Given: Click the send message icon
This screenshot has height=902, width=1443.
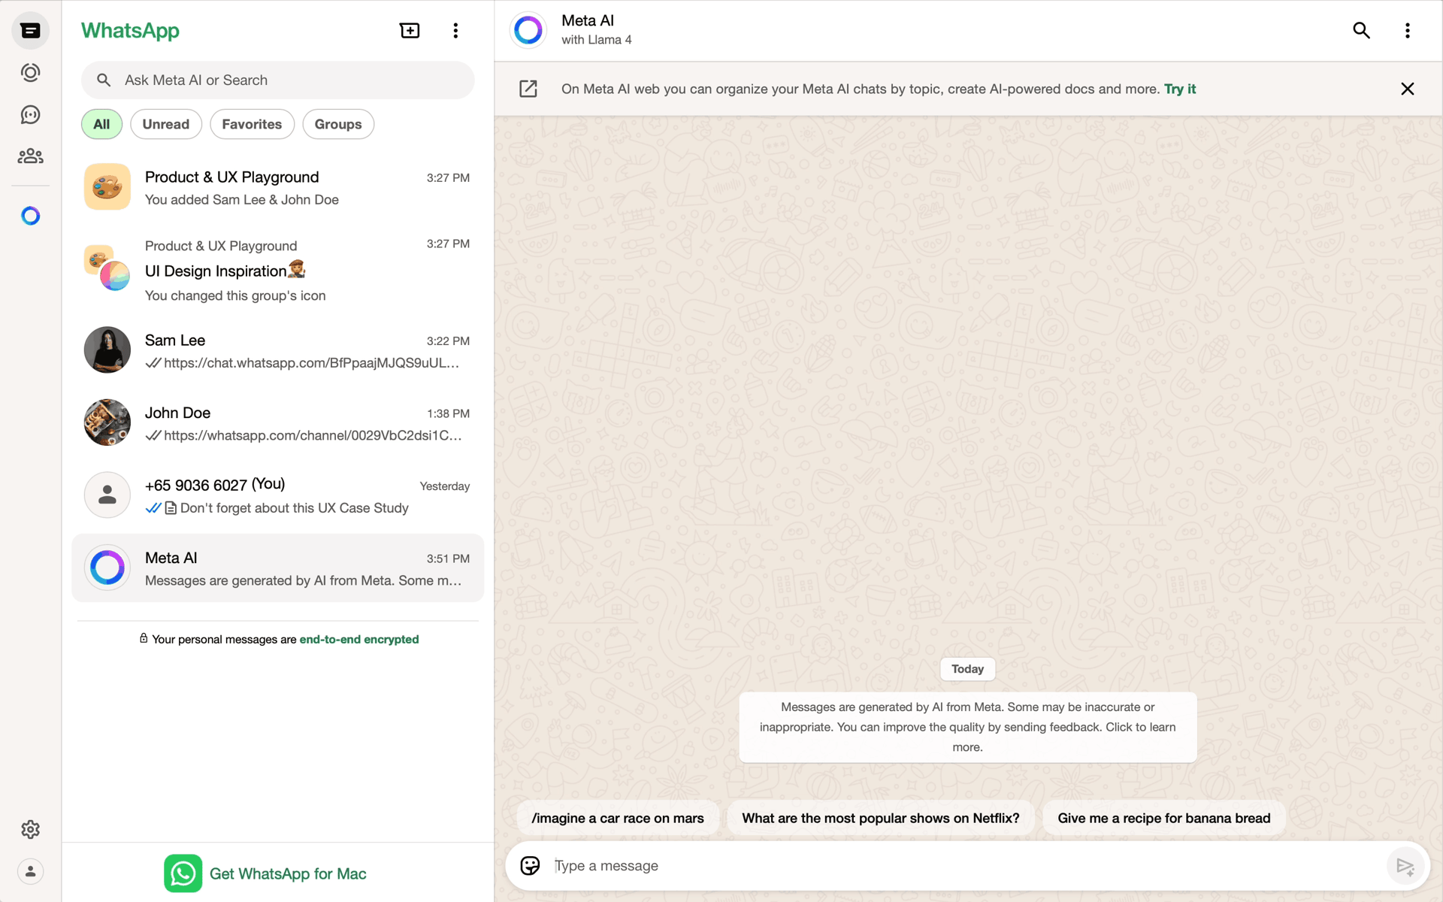Looking at the screenshot, I should pos(1405,866).
